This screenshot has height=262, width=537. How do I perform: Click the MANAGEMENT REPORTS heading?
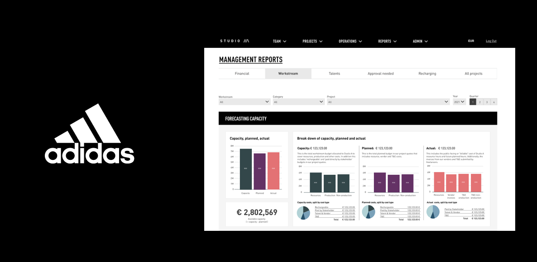tap(251, 60)
